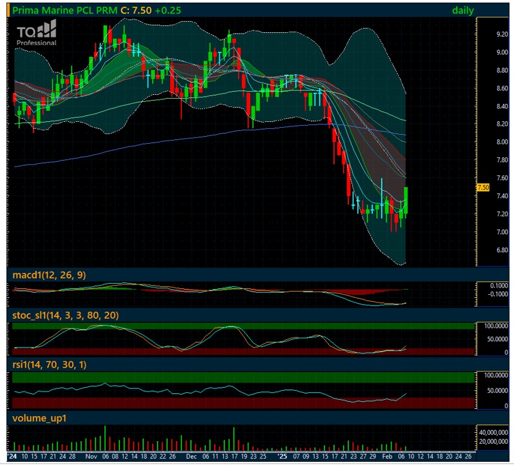Select the macd1(12, 26, 9) indicator label

[x=49, y=275]
